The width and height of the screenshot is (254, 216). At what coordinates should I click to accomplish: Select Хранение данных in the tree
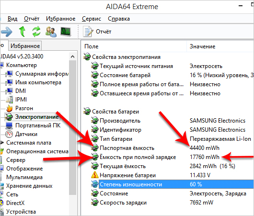point(29,186)
